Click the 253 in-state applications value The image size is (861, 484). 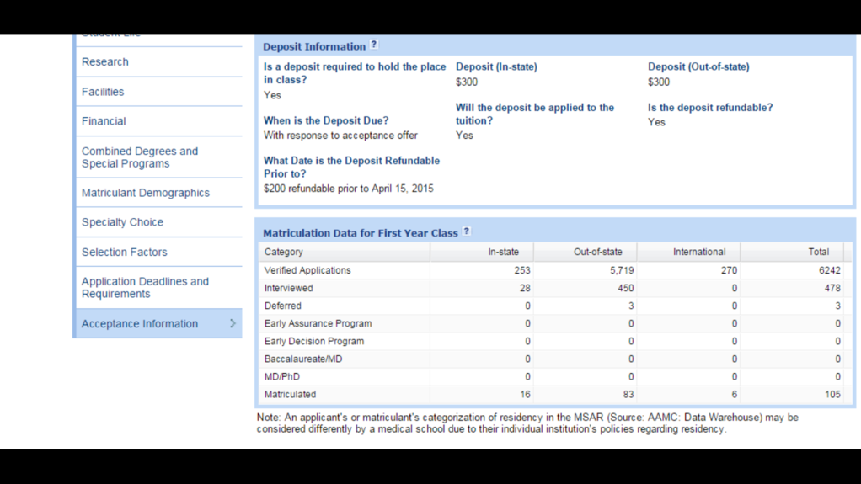(x=522, y=270)
